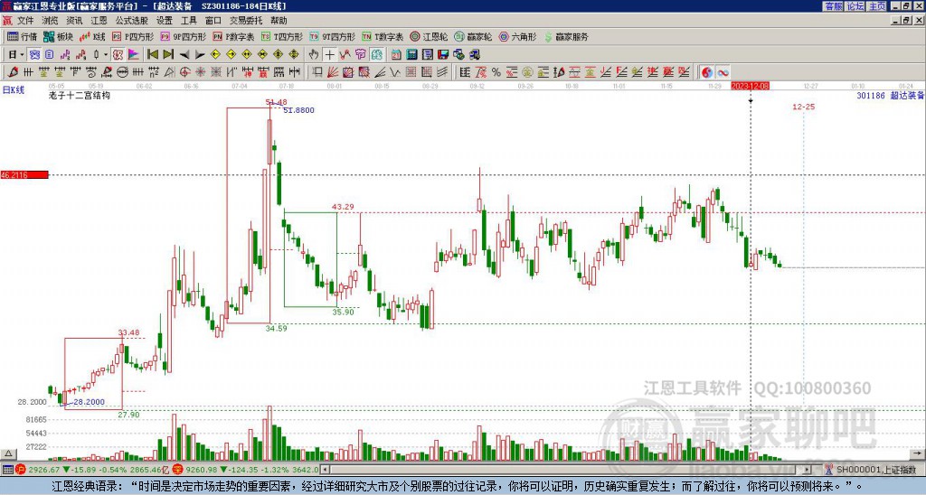The image size is (926, 495).
Task: Open the 江恩 menu
Action: [x=99, y=21]
